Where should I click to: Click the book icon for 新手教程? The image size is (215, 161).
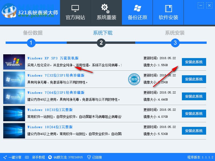[27, 157]
